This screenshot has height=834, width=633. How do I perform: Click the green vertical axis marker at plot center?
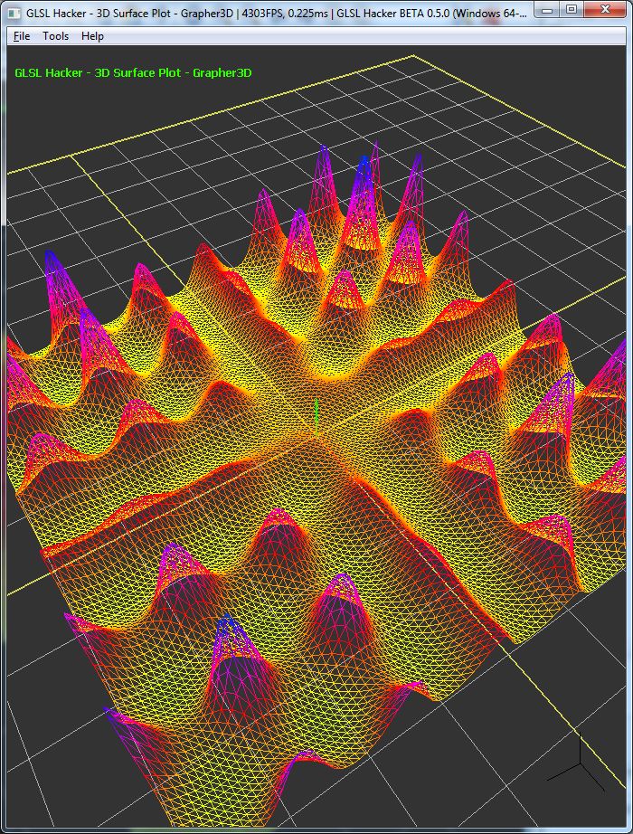[316, 418]
